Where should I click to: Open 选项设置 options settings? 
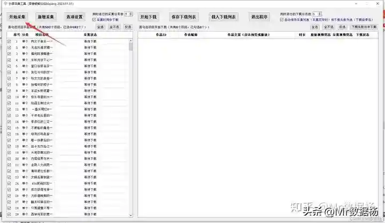[x=74, y=17]
